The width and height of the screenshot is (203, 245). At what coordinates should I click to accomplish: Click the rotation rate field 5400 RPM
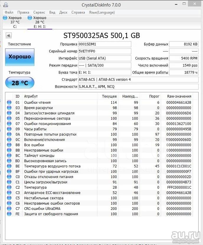point(184,58)
